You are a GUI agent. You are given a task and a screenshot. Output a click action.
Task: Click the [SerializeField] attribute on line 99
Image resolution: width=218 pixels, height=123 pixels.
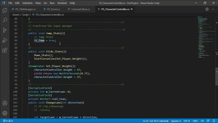point(40,88)
